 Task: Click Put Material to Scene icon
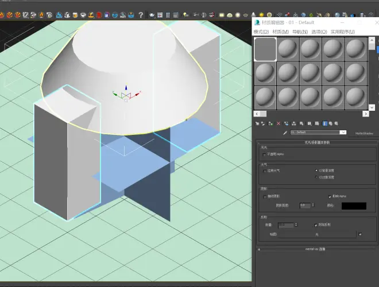[263, 123]
